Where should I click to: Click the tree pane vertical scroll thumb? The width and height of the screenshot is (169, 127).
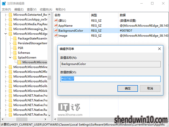point(49,78)
